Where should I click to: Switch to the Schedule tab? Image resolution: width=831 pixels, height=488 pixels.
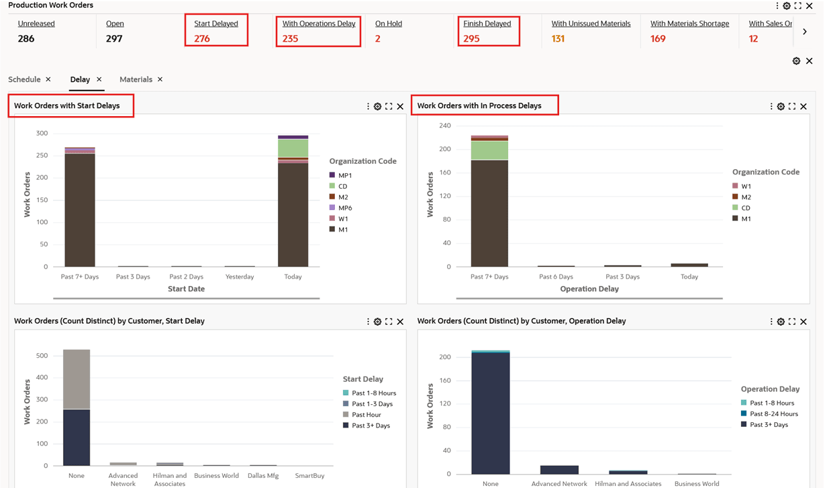pyautogui.click(x=24, y=79)
